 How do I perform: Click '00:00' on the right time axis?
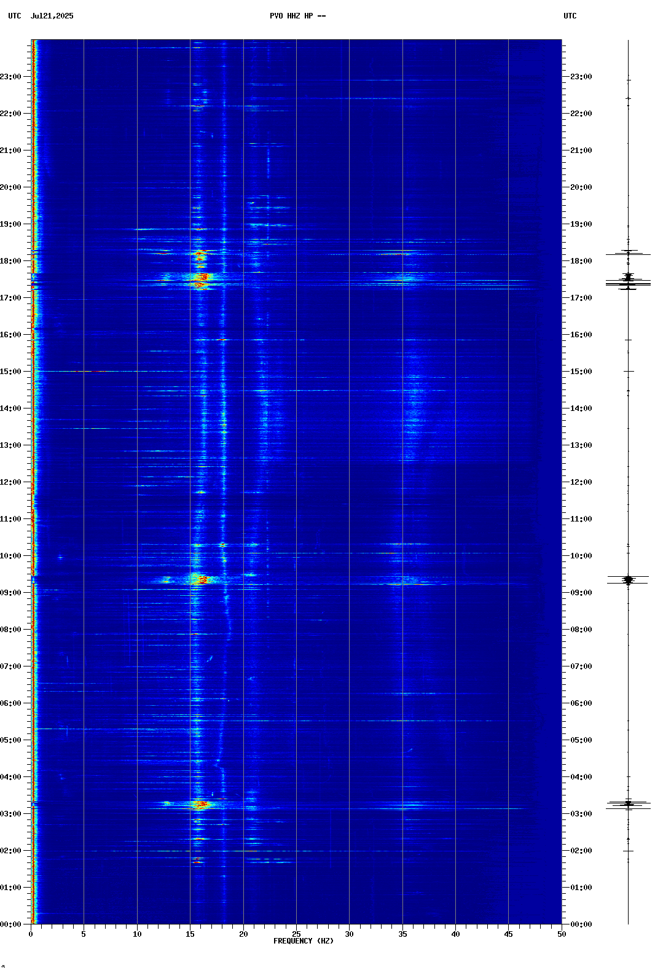[x=581, y=924]
